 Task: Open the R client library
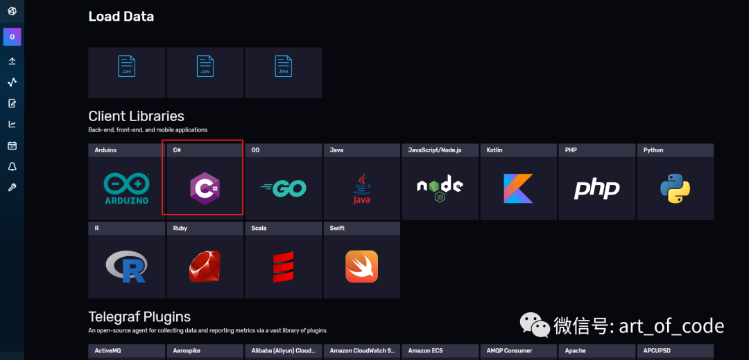pos(126,264)
